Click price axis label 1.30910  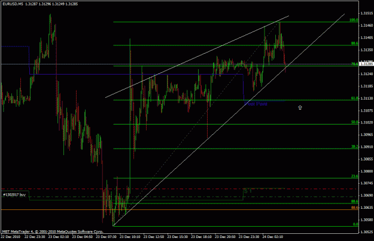[367, 147]
